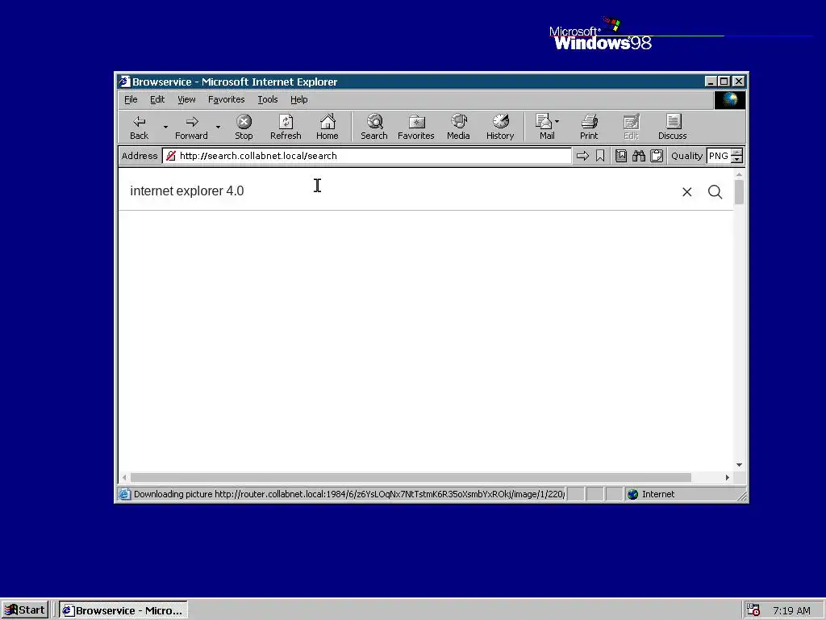The image size is (826, 620).
Task: Reload the page with Refresh
Action: 286,127
